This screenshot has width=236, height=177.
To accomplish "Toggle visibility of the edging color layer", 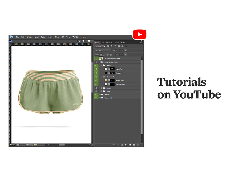I will pyautogui.click(x=96, y=80).
